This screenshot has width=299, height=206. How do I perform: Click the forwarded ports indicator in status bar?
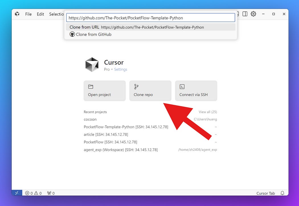coord(51,193)
